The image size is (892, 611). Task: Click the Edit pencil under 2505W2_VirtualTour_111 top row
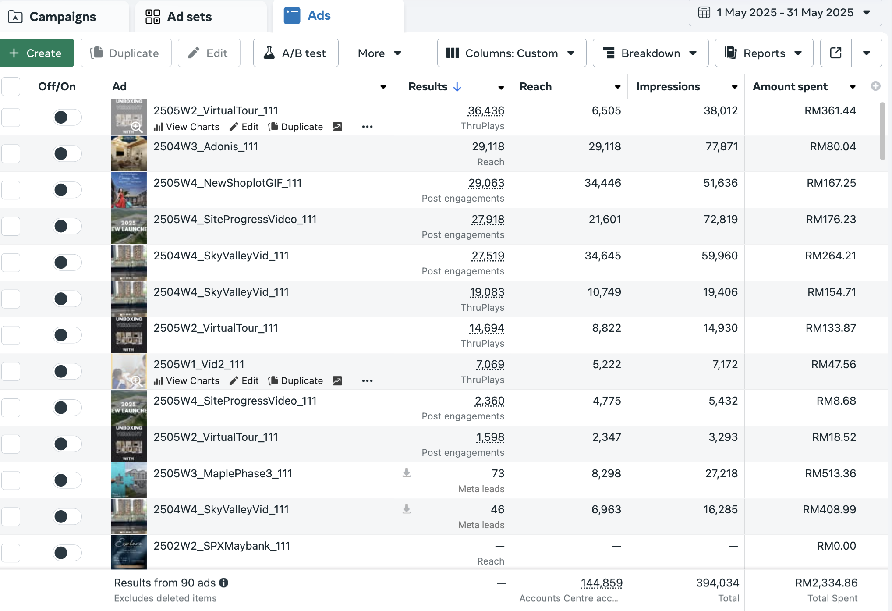244,127
